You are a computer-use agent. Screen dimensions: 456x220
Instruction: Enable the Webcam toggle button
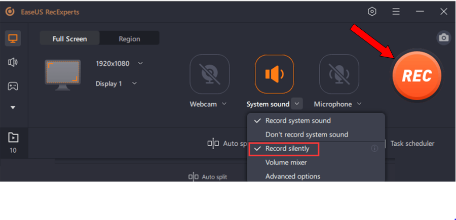click(x=209, y=74)
